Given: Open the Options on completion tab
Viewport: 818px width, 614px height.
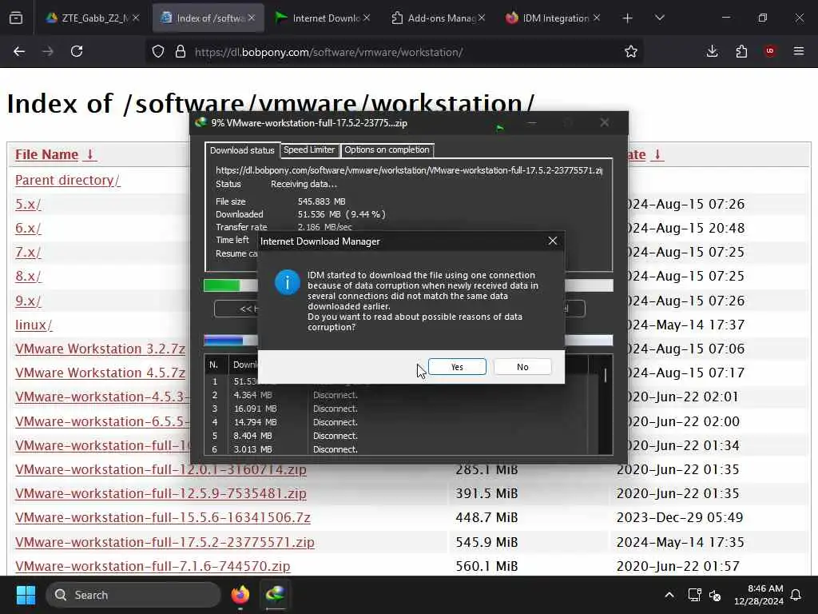Looking at the screenshot, I should 387,150.
